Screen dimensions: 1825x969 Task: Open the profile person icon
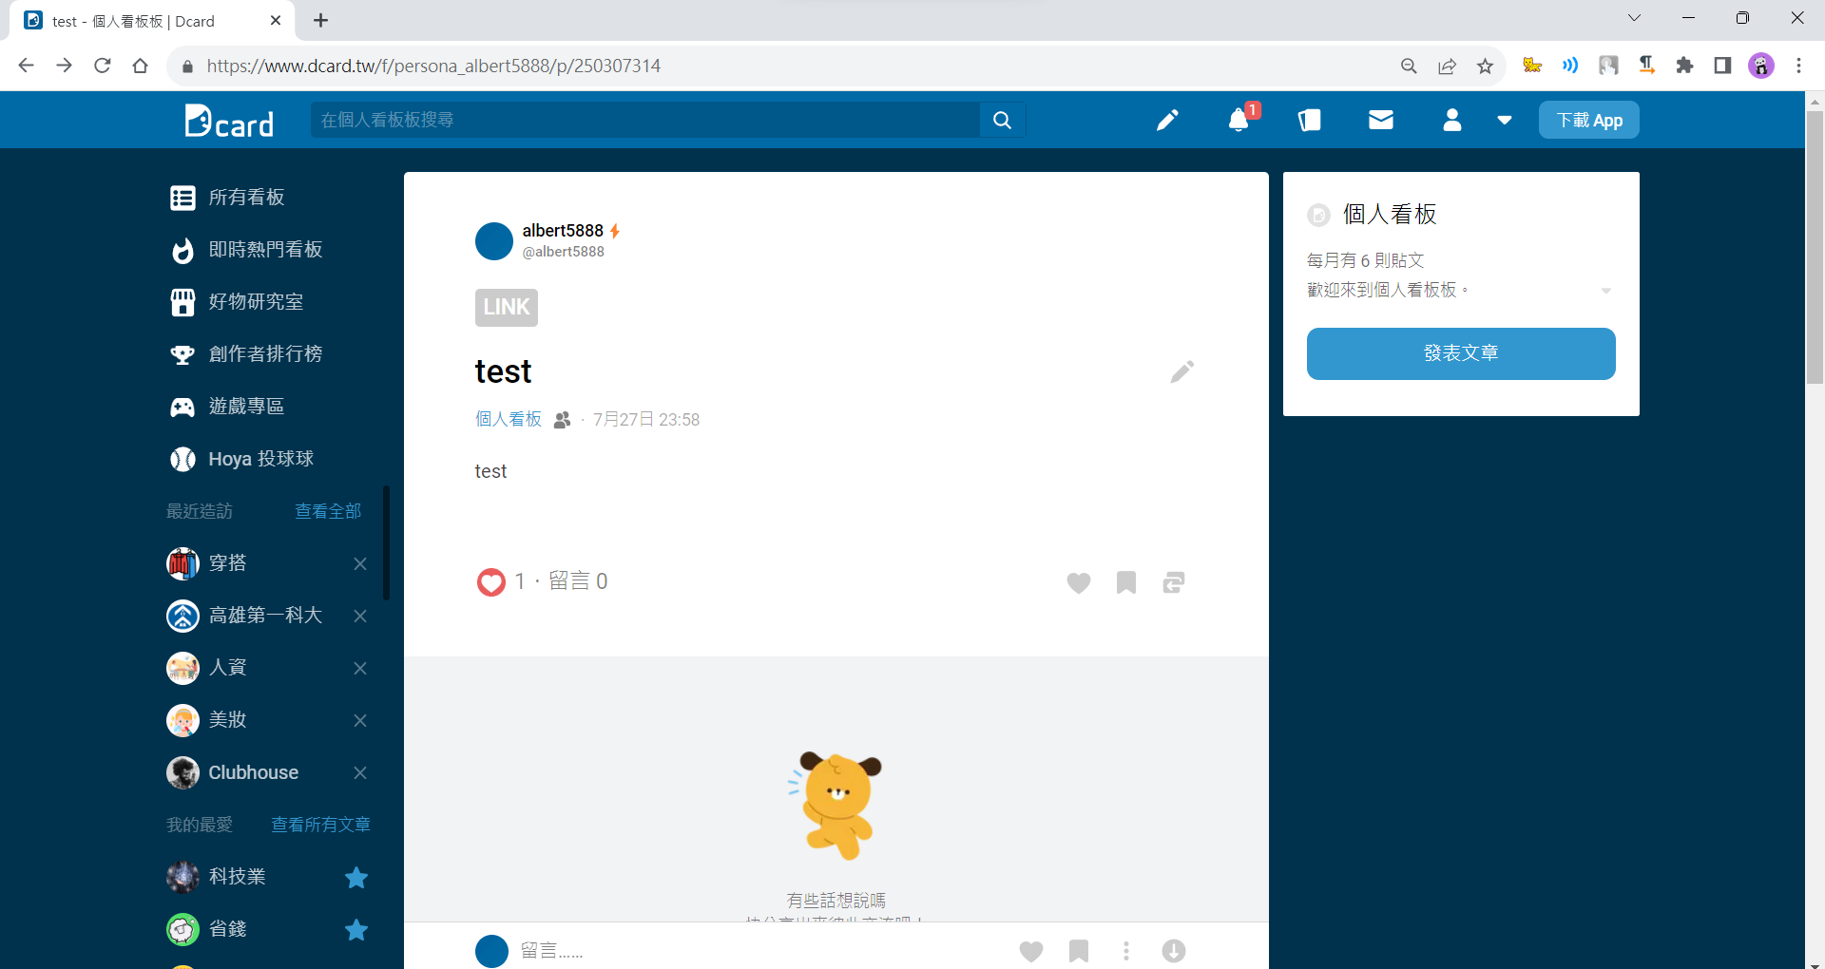point(1451,120)
